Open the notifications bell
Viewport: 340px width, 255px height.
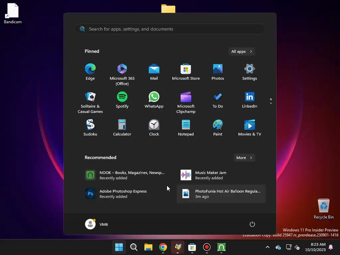[x=331, y=247]
